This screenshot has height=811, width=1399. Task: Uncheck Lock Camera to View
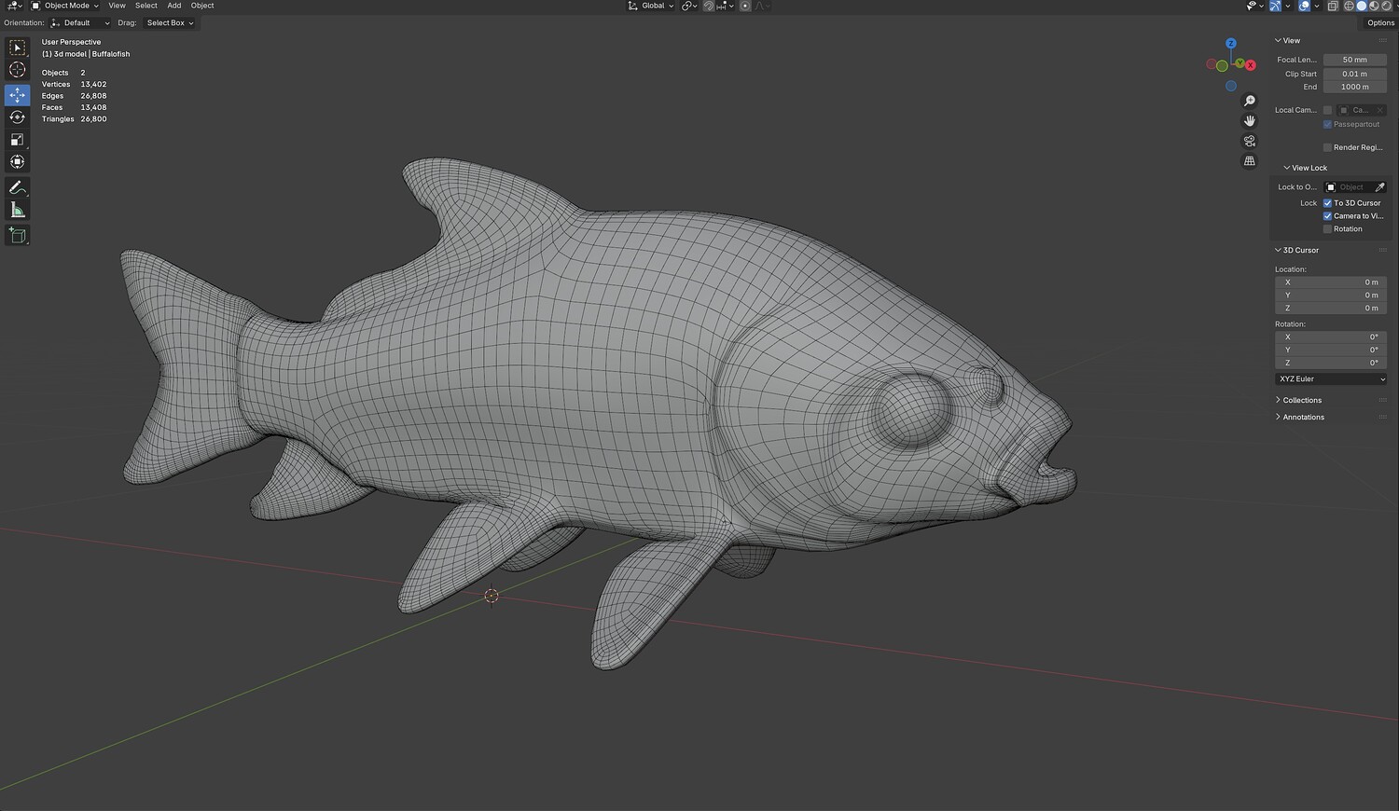click(1327, 216)
